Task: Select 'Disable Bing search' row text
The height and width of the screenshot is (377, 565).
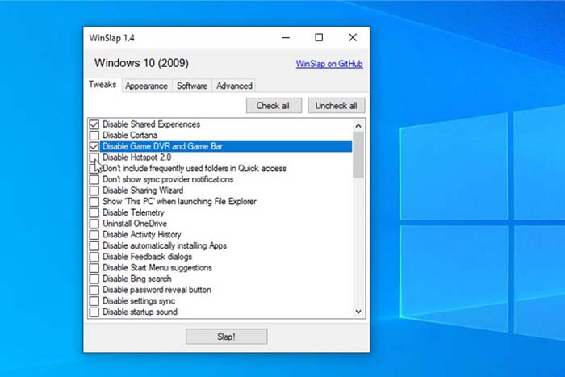Action: [137, 279]
